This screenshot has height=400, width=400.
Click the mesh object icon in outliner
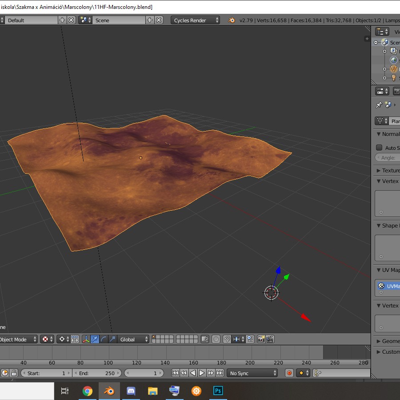393,69
